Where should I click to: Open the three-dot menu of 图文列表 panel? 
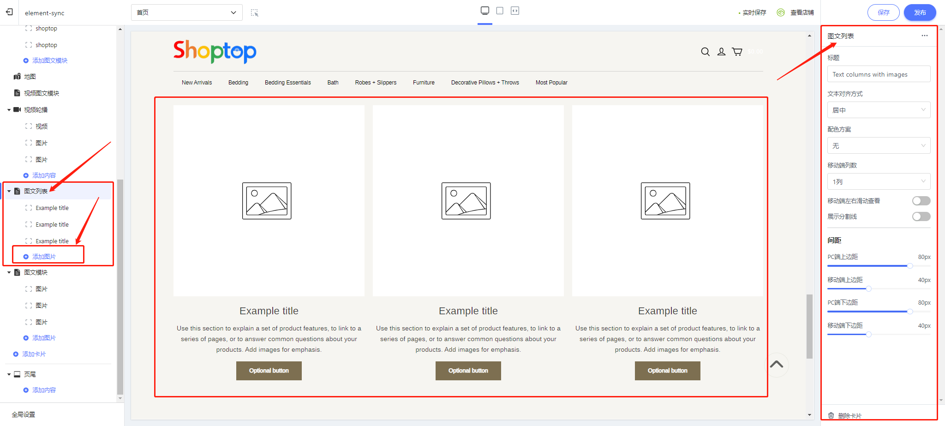[x=925, y=36]
